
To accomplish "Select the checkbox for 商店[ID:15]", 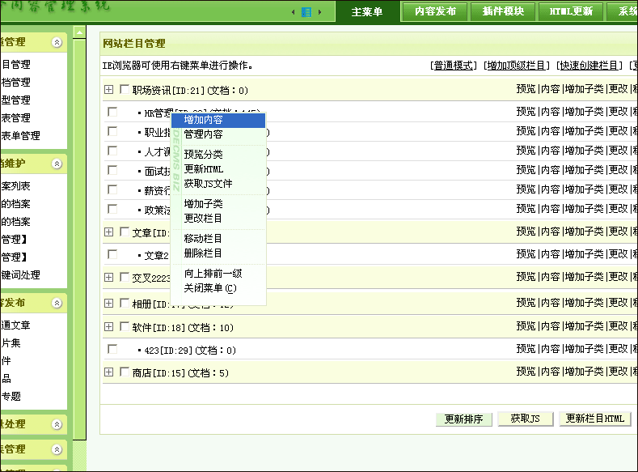I will point(125,372).
